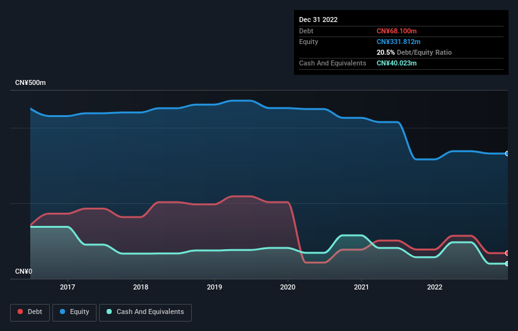Click the 20.5% Debt/Equity Ratio text

[414, 52]
